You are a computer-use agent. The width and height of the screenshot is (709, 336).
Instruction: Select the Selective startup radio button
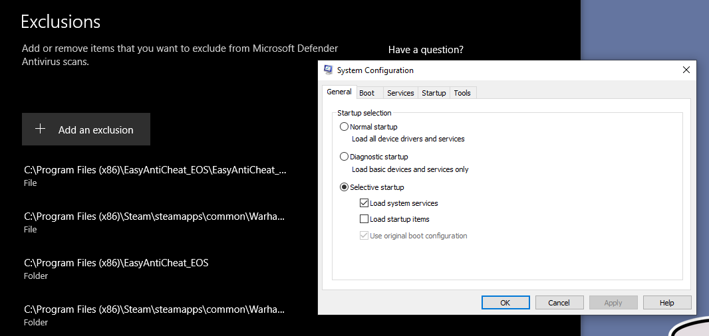pyautogui.click(x=344, y=187)
